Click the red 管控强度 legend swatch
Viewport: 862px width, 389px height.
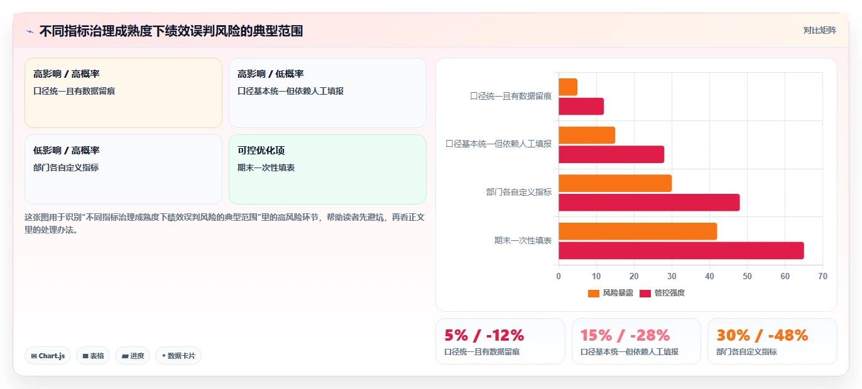645,293
